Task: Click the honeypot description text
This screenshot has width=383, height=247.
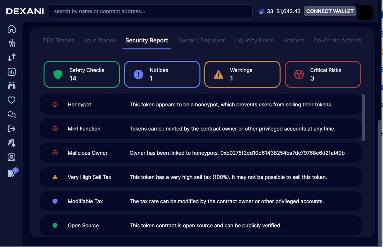Action: click(x=231, y=104)
